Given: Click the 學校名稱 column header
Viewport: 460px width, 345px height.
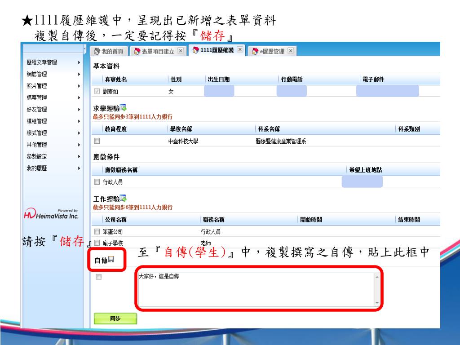Looking at the screenshot, I should pos(181,129).
